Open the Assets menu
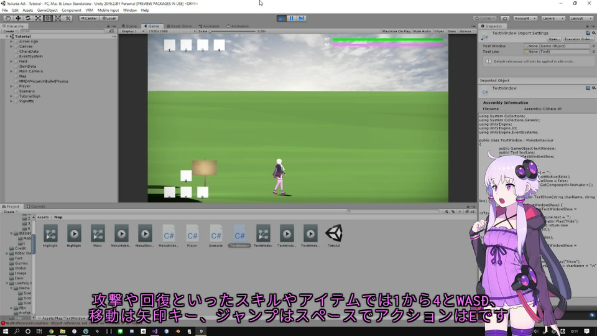Image resolution: width=597 pixels, height=336 pixels. coord(28,11)
